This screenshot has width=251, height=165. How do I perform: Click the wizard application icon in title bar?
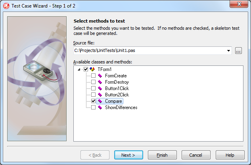pyautogui.click(x=6, y=6)
